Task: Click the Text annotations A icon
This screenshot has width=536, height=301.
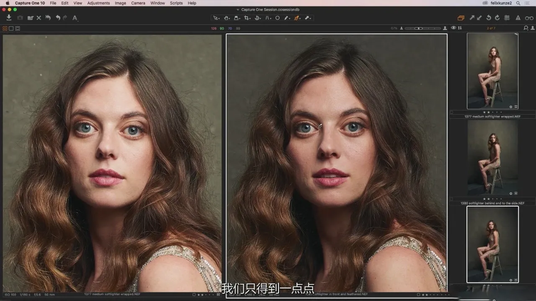Action: coord(75,18)
